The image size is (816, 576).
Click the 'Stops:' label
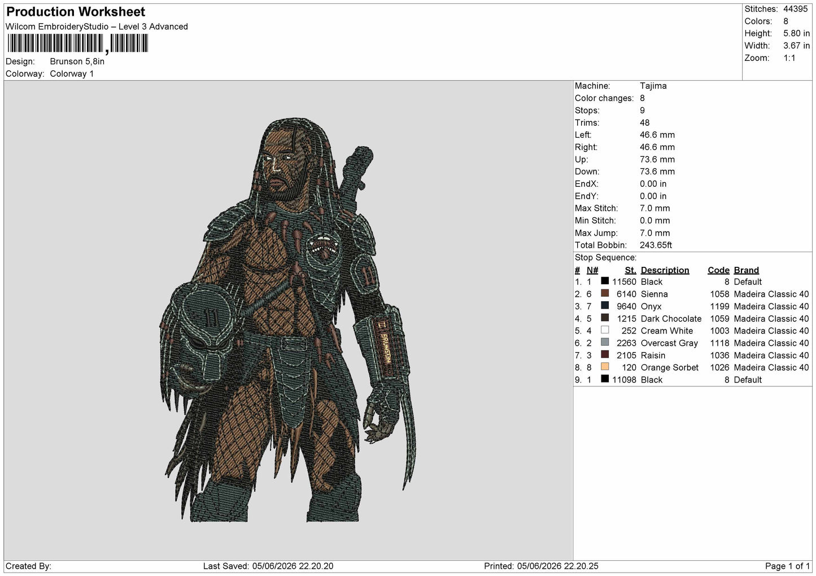(587, 111)
